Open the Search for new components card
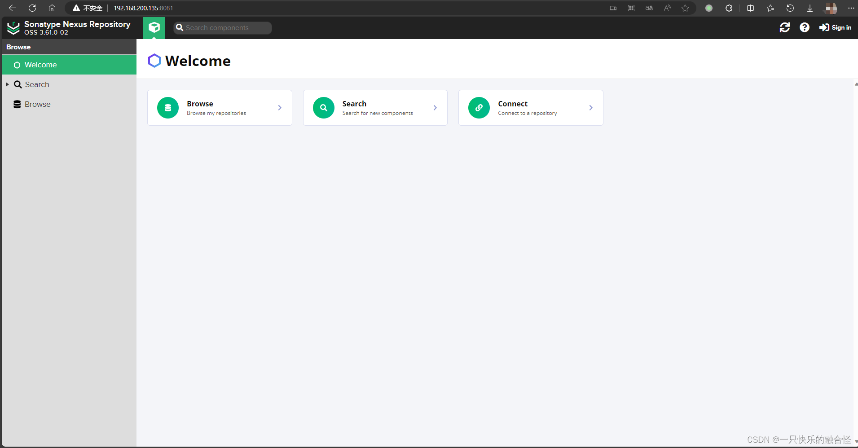 375,108
